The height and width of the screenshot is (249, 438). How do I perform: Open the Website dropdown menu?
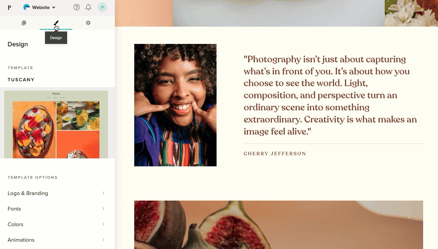39,7
